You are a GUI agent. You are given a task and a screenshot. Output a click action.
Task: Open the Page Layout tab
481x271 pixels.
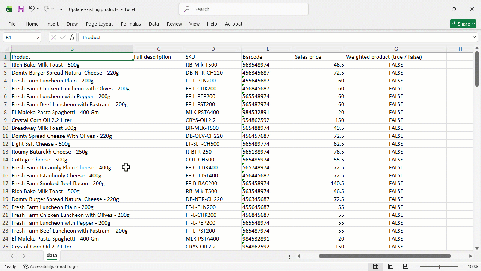click(x=99, y=24)
